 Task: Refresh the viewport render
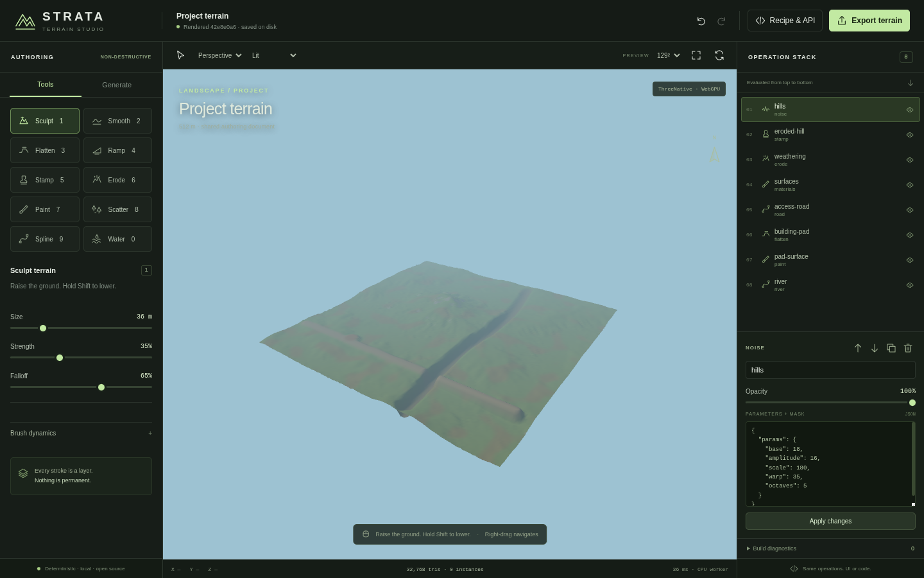pyautogui.click(x=719, y=55)
